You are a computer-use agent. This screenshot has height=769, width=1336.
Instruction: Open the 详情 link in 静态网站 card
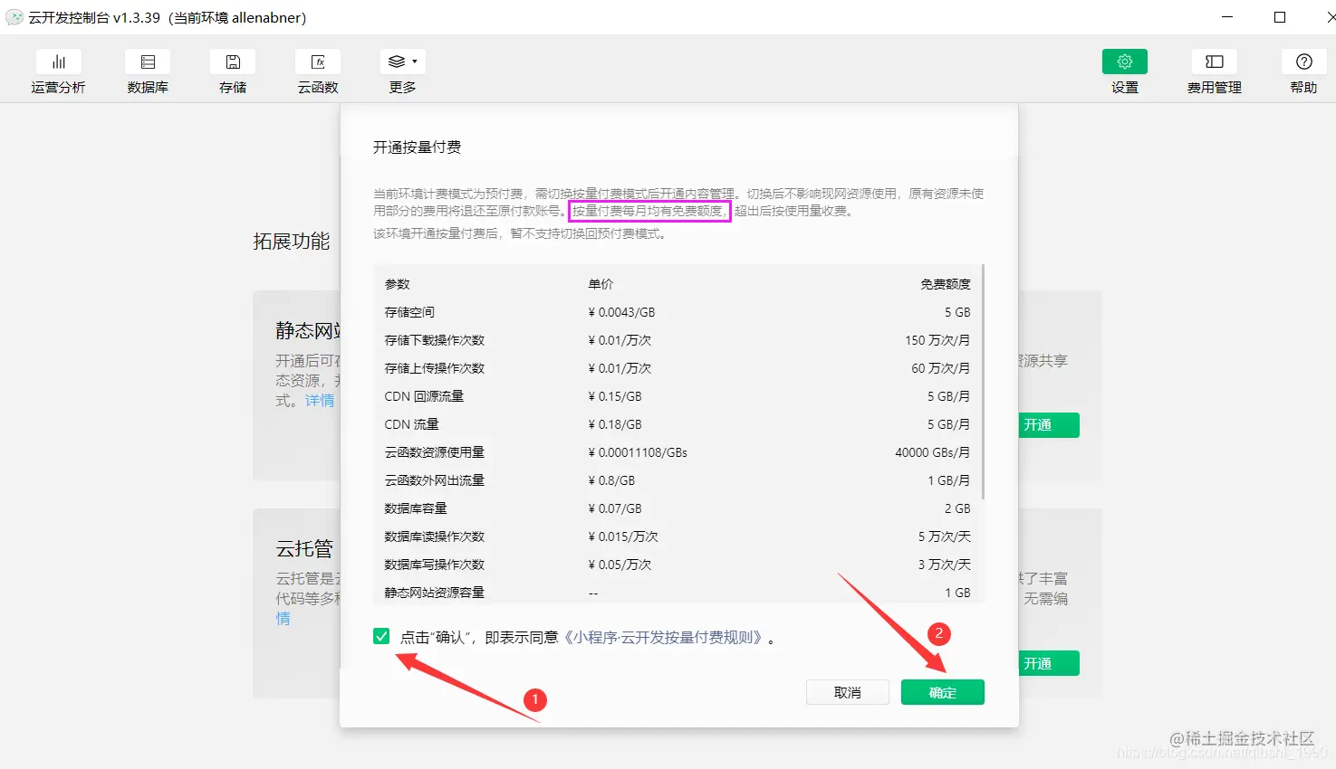pyautogui.click(x=320, y=400)
